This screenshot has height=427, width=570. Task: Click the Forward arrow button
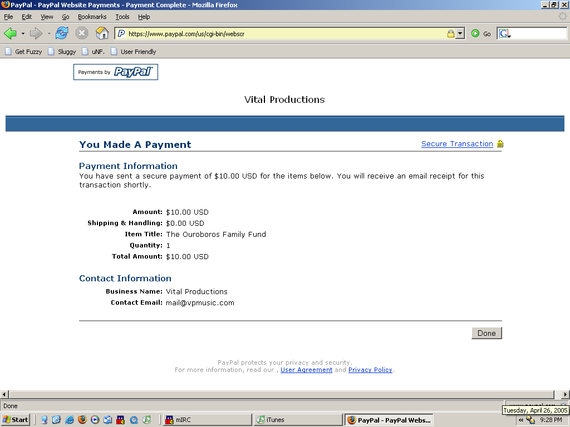click(x=36, y=33)
